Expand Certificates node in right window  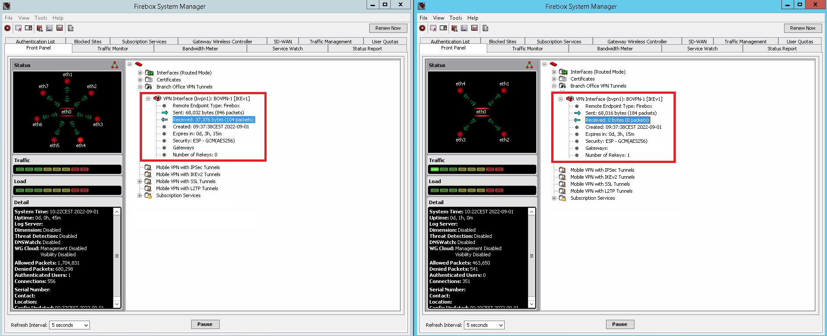[x=554, y=79]
